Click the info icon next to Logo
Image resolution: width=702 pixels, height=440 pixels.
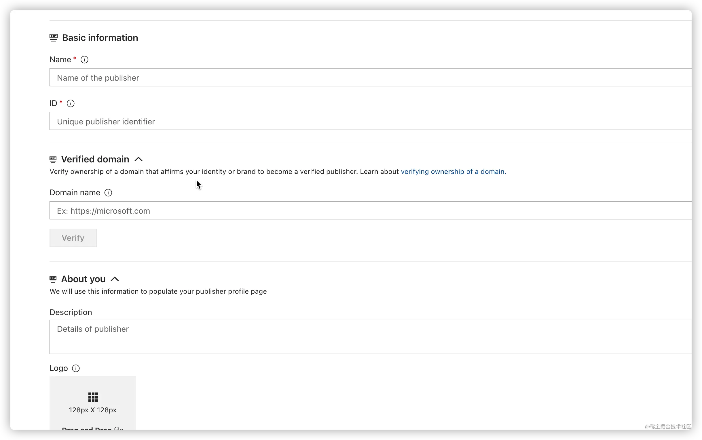76,368
